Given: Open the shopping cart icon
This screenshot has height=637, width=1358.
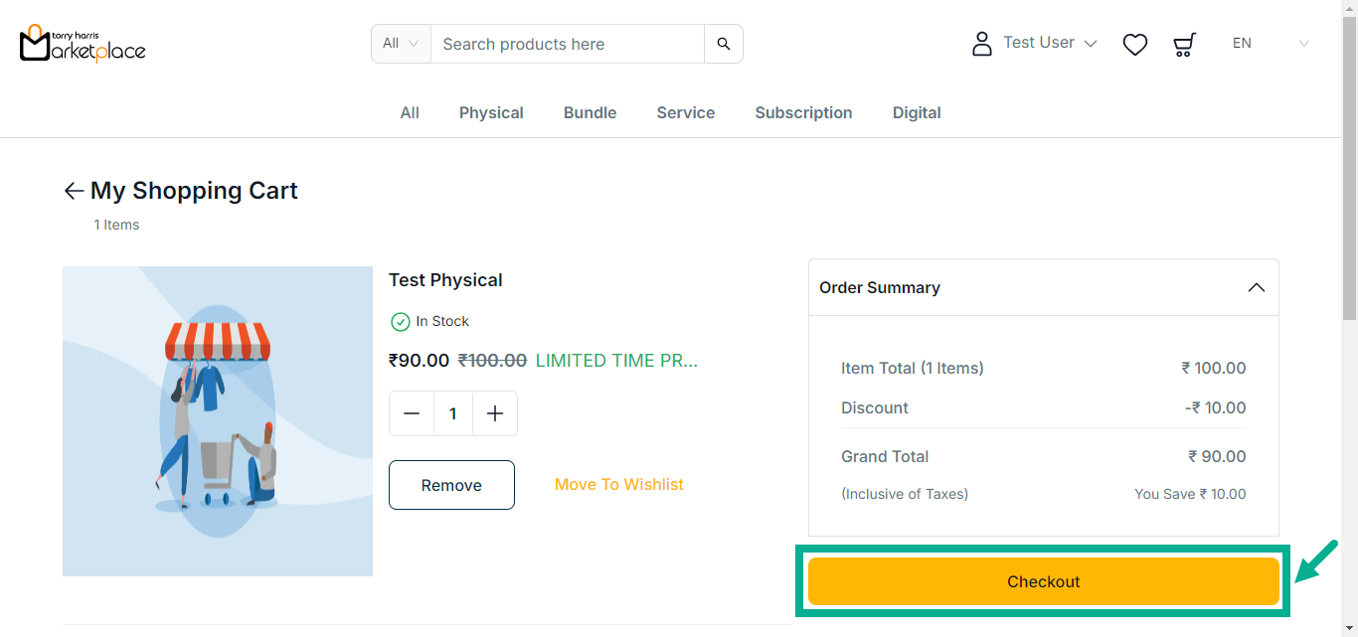Looking at the screenshot, I should 1184,44.
